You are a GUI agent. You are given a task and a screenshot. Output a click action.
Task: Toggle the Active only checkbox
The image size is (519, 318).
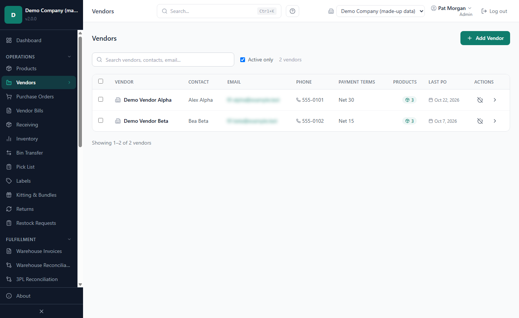point(243,60)
